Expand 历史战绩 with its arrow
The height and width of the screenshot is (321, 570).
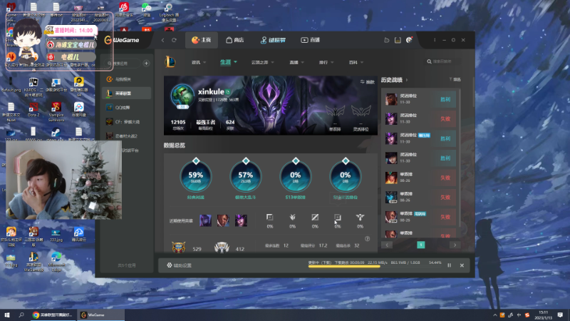pyautogui.click(x=406, y=80)
